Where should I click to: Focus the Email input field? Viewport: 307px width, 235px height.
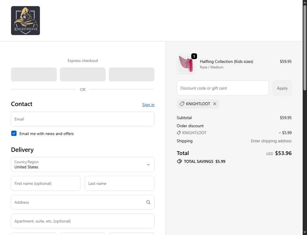pyautogui.click(x=83, y=119)
